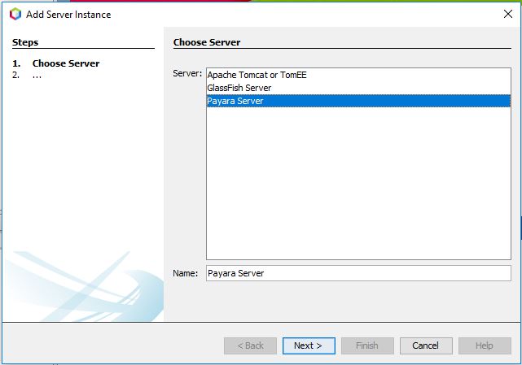Click the disabled < Back button
Screen dimensions: 522x365
click(250, 345)
